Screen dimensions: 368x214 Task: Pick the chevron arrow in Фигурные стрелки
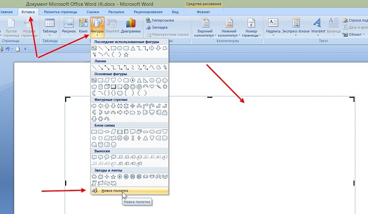(139, 113)
